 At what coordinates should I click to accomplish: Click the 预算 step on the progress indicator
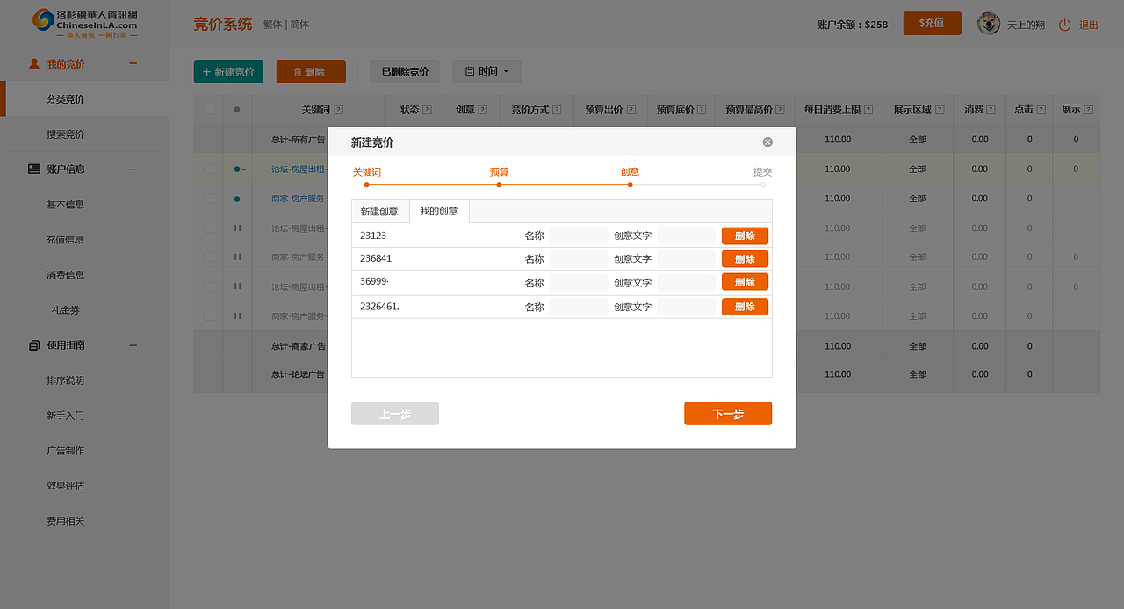pyautogui.click(x=499, y=172)
